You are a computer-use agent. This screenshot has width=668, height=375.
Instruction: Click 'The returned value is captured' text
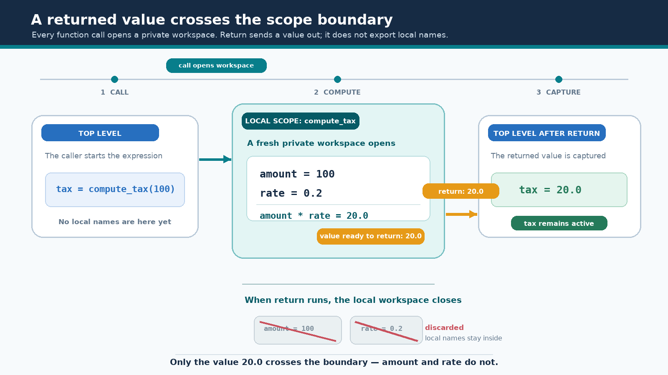click(x=548, y=155)
